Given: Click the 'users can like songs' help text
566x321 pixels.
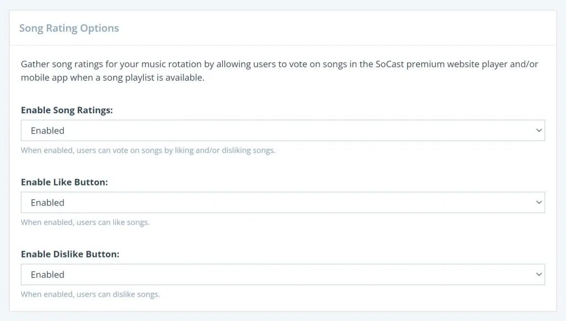Looking at the screenshot, I should [85, 223].
